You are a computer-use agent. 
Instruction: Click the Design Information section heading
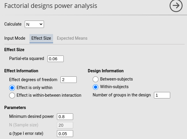(x=106, y=71)
